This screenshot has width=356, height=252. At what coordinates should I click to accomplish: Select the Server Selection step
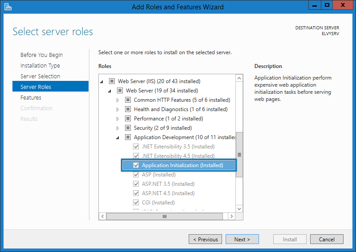point(40,76)
